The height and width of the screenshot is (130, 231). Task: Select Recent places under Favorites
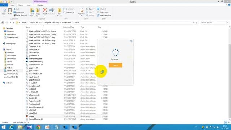(12, 38)
